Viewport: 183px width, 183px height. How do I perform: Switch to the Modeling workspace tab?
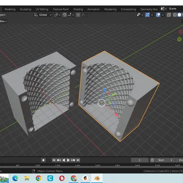(x=10, y=9)
